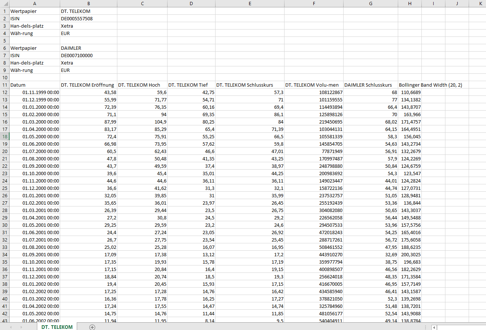Select row 11 header
This screenshot has width=486, height=330.
[x=4, y=85]
